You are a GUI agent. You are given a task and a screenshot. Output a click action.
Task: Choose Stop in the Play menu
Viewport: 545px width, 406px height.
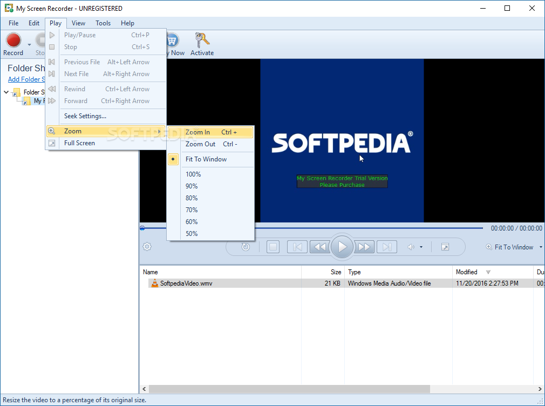pyautogui.click(x=106, y=47)
